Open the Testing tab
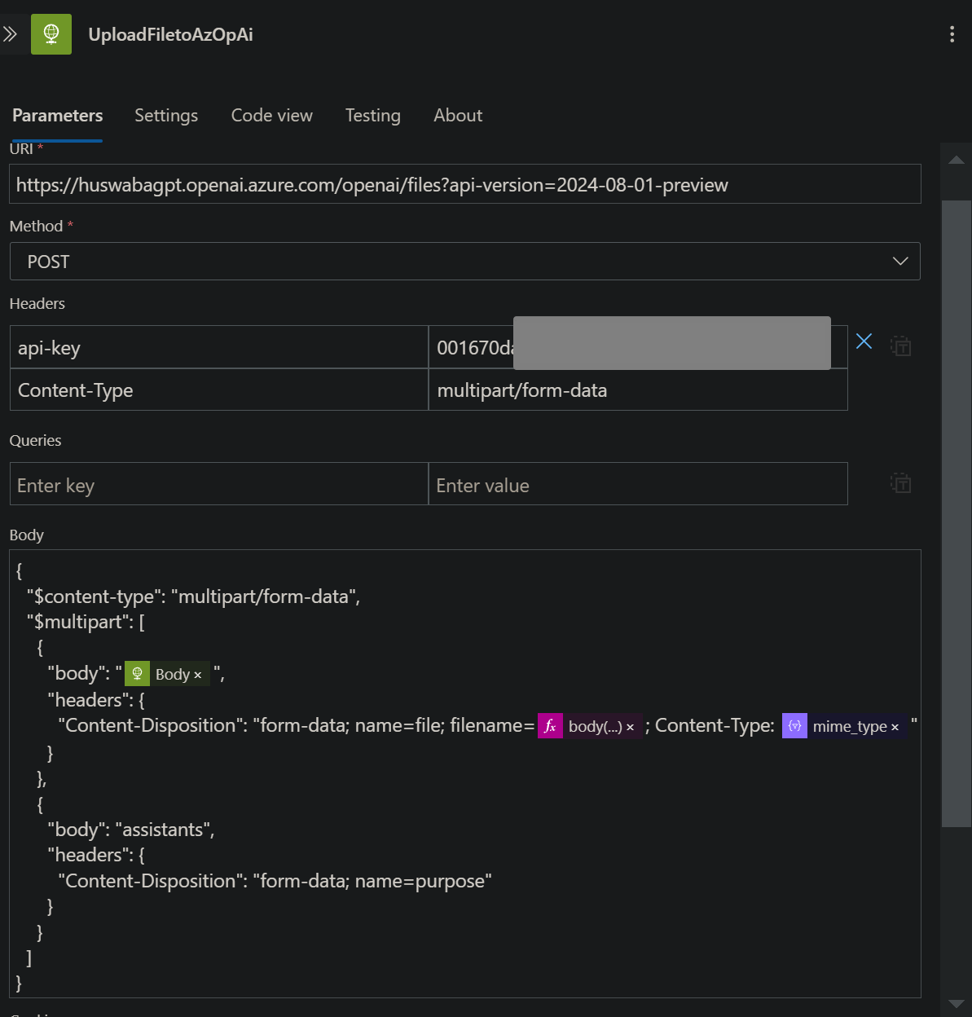The height and width of the screenshot is (1017, 972). point(372,115)
